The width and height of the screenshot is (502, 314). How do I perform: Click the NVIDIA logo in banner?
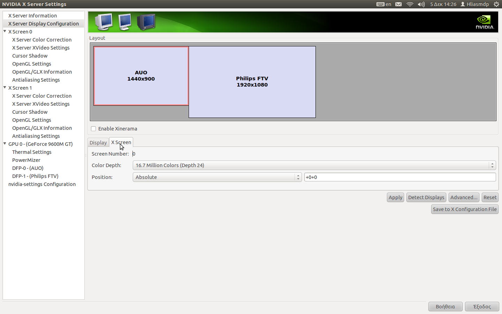(x=485, y=22)
